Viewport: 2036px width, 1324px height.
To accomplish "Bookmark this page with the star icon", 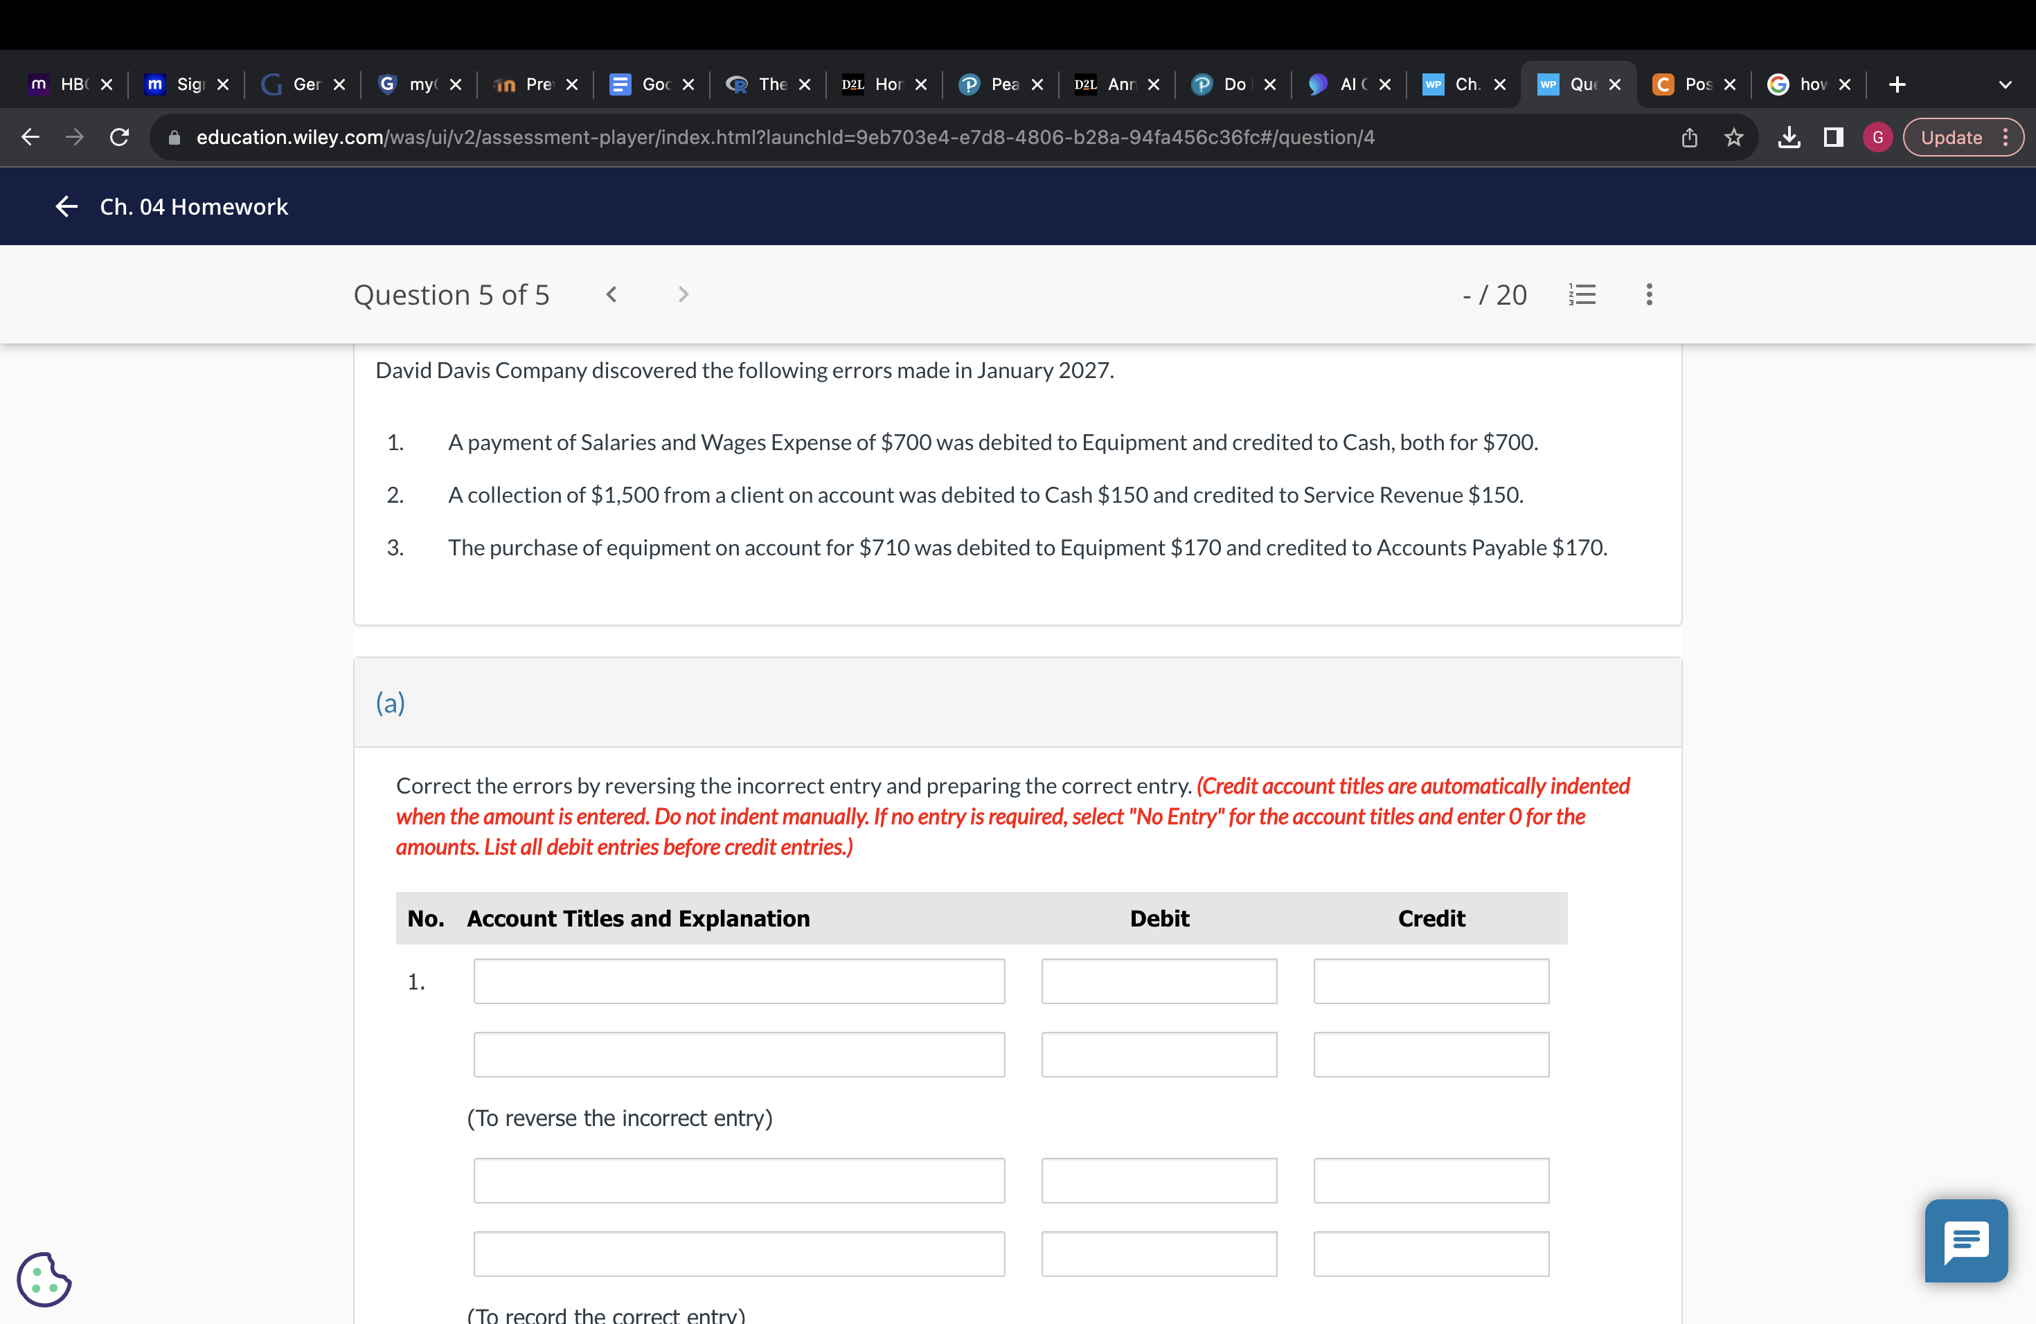I will pyautogui.click(x=1733, y=137).
